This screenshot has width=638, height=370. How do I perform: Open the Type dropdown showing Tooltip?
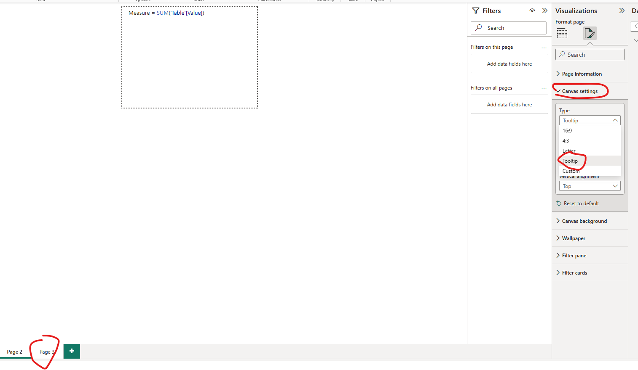590,121
